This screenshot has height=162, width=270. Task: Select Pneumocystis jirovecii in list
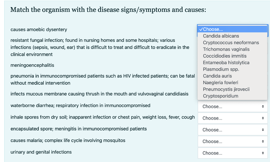226,89
